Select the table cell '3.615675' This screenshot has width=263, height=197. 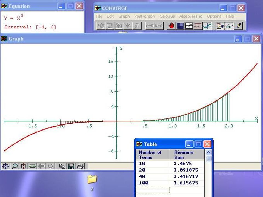187,183
